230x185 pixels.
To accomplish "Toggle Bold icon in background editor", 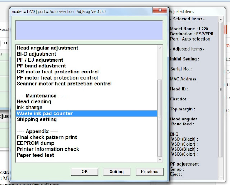I will pos(5,43).
